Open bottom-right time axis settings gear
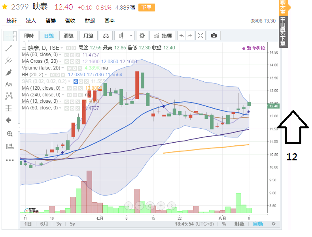Screen dimensions: 312x237 [x=274, y=224]
